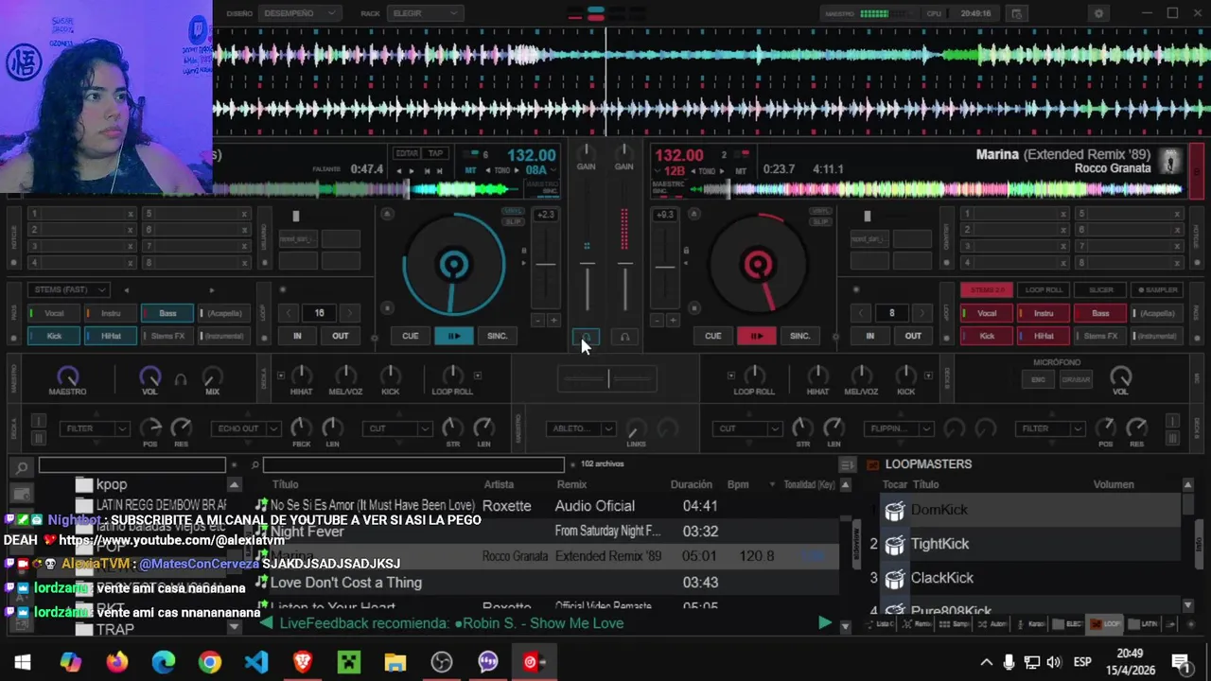
Task: Open Visual Studio Code from taskbar
Action: (x=256, y=662)
